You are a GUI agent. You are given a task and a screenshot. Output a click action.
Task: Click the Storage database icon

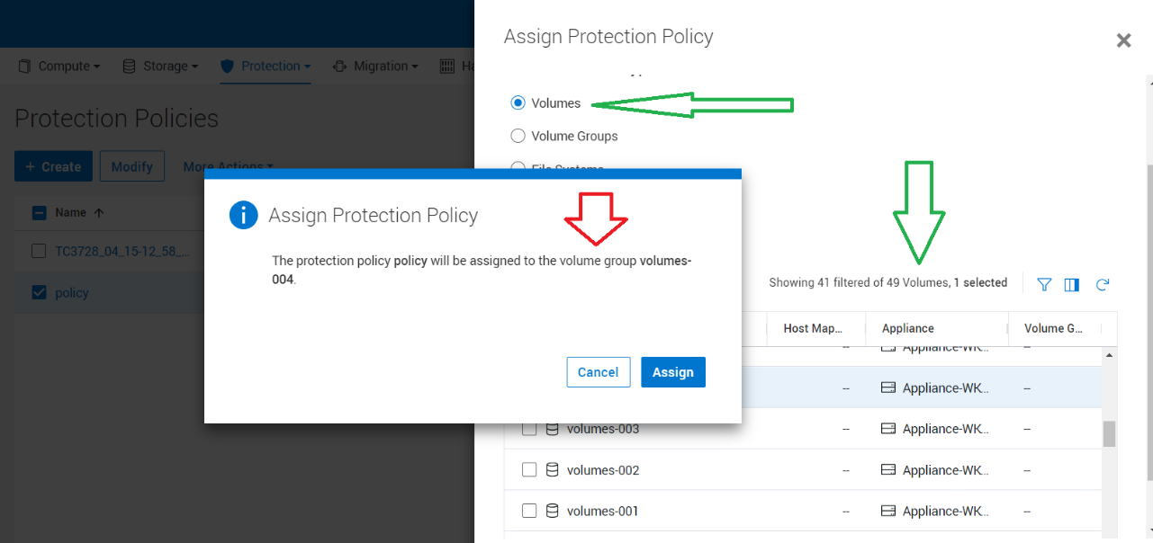click(x=129, y=67)
